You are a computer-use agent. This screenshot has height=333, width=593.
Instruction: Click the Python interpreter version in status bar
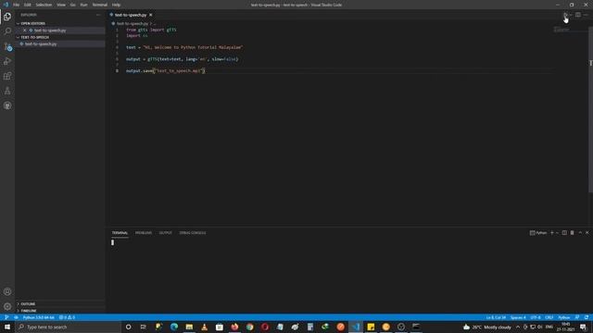38,317
